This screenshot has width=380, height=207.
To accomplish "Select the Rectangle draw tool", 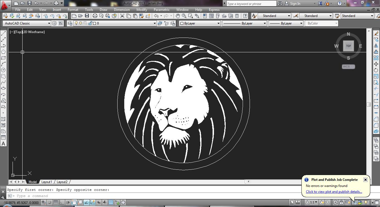I will click(3, 58).
